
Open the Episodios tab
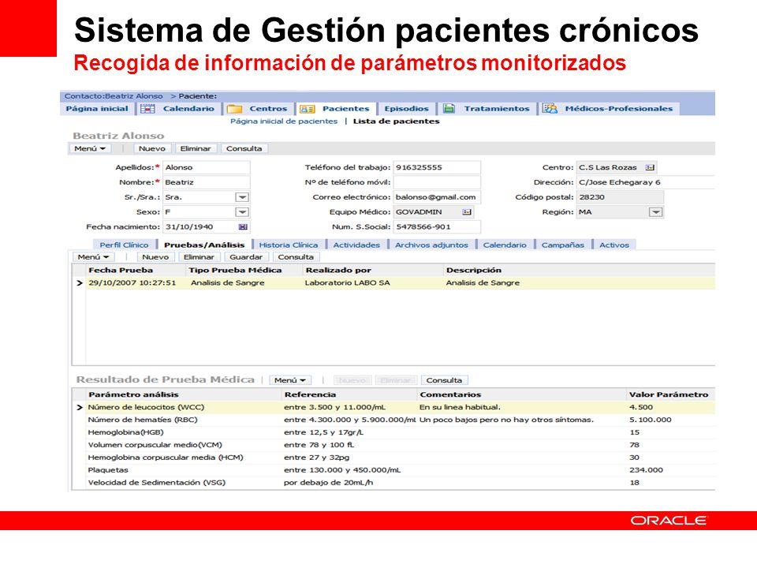tap(407, 109)
